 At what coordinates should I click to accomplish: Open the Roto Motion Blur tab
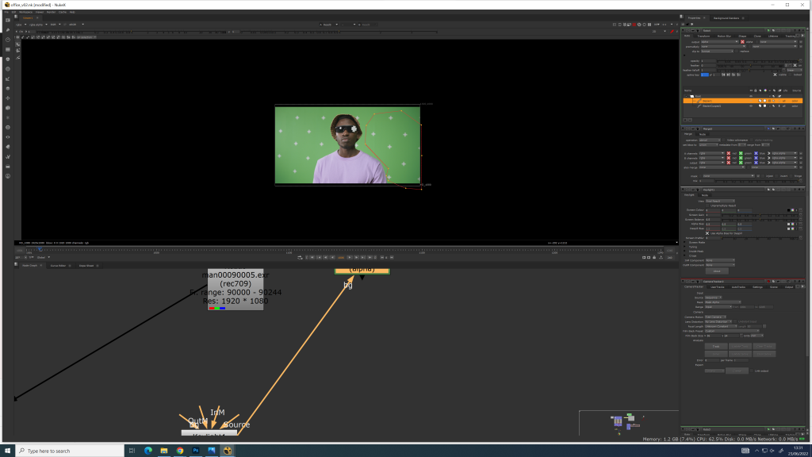point(725,36)
